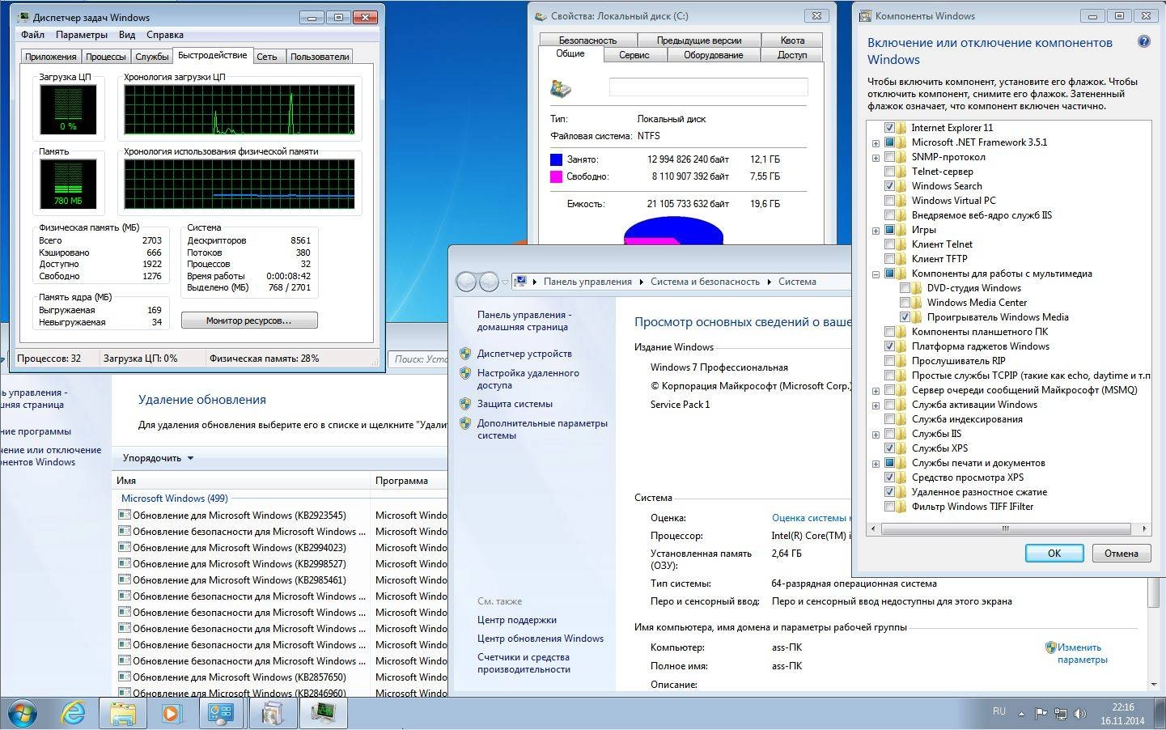Viewport: 1166px width, 730px height.
Task: Click the clock showing 22:16
Action: 1123,707
